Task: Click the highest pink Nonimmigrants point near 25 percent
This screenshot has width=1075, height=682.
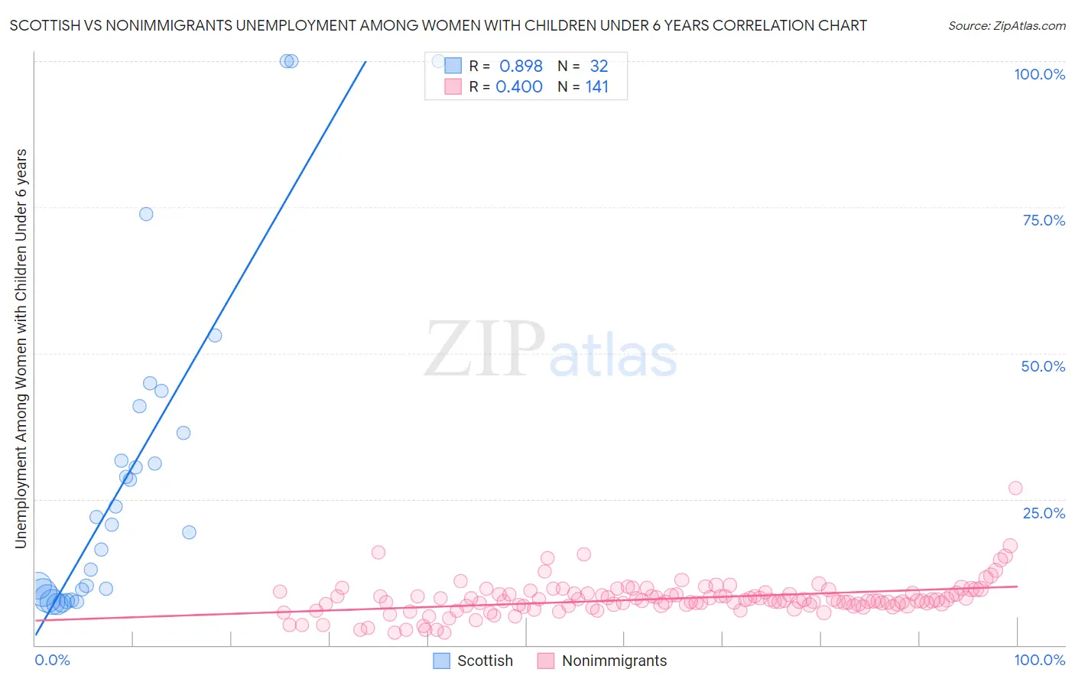Action: tap(1015, 488)
